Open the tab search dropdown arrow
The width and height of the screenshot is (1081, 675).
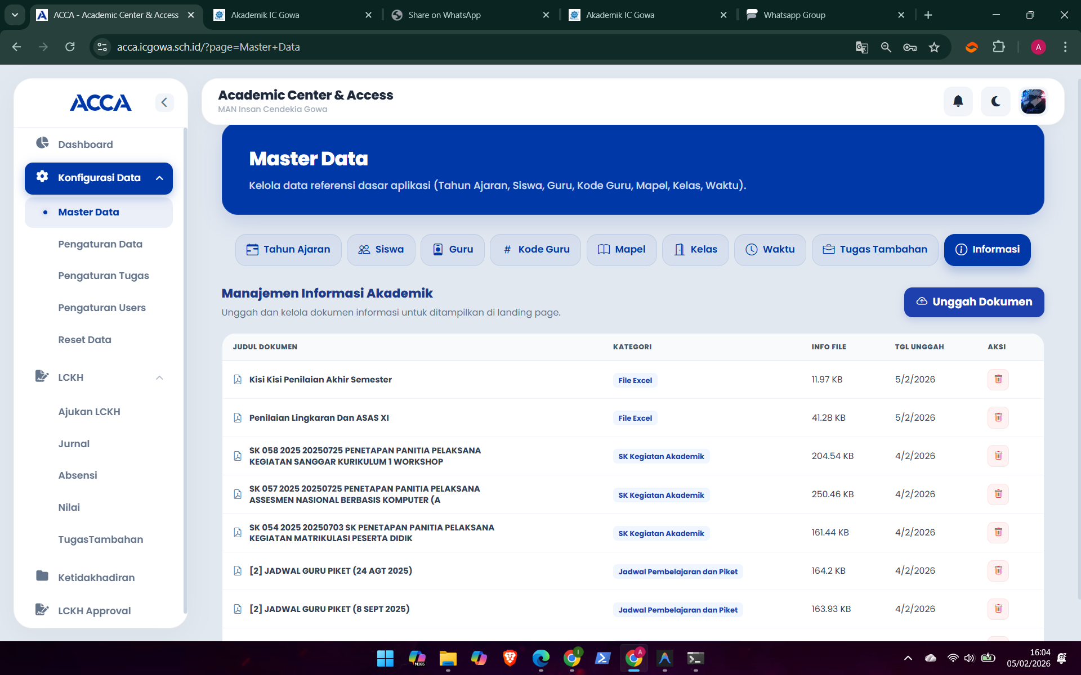[x=15, y=15]
